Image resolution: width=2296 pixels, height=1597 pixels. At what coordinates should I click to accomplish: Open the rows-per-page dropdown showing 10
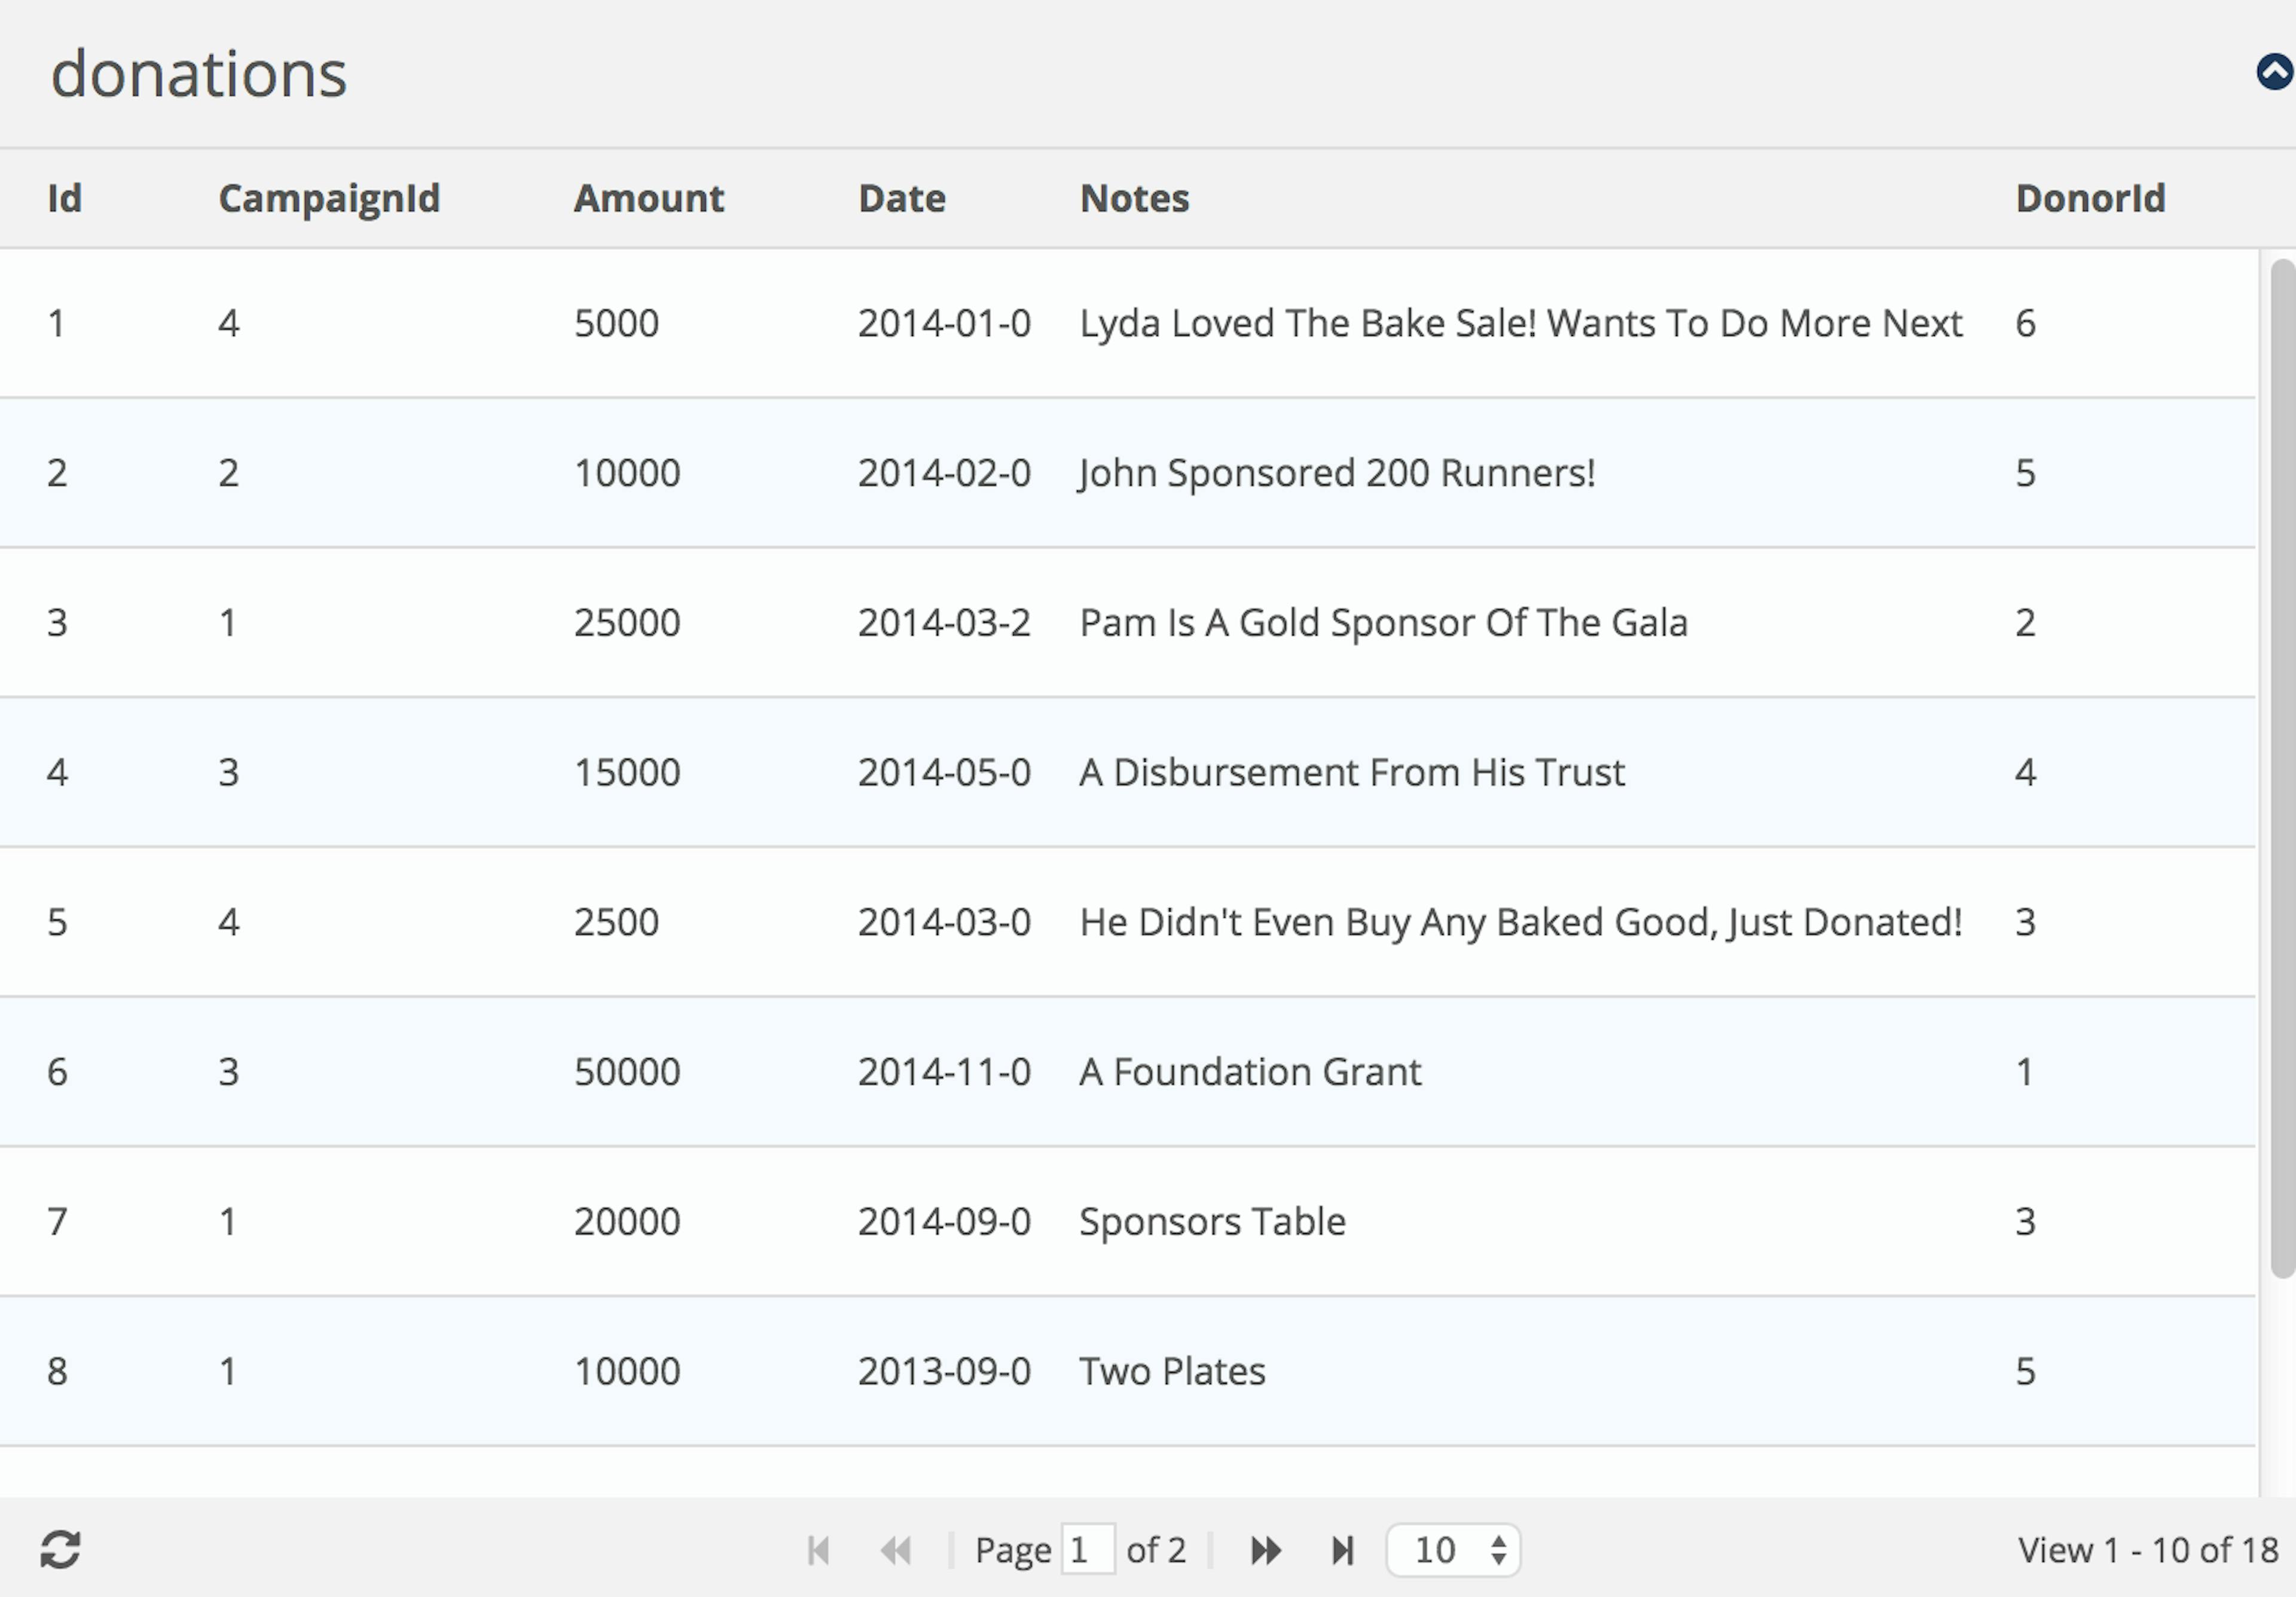click(1453, 1550)
